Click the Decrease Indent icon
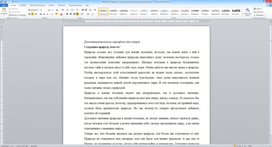The height and width of the screenshot is (147, 272). [x=83, y=10]
